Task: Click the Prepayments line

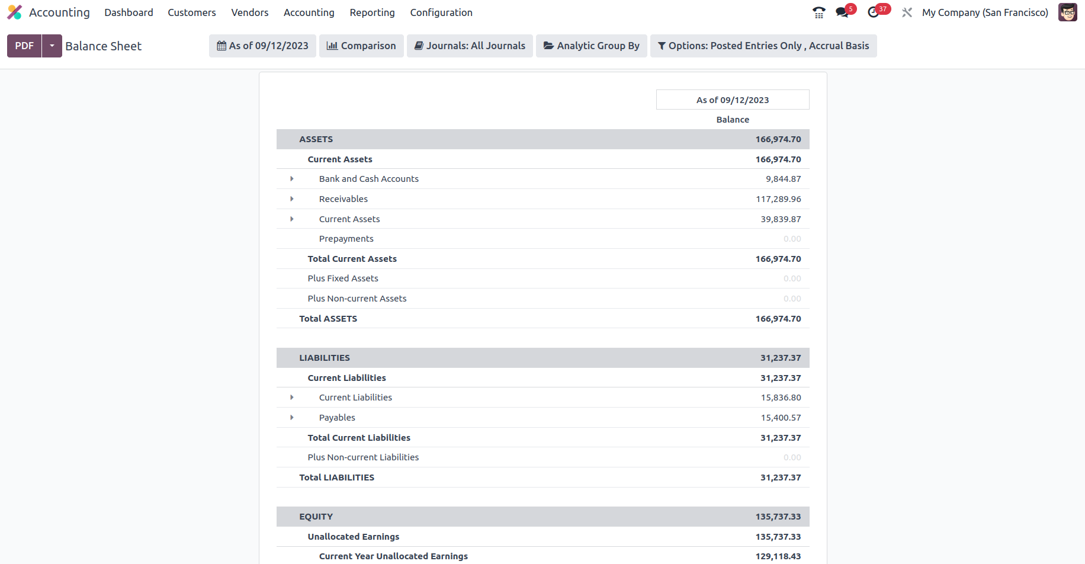Action: [543, 239]
